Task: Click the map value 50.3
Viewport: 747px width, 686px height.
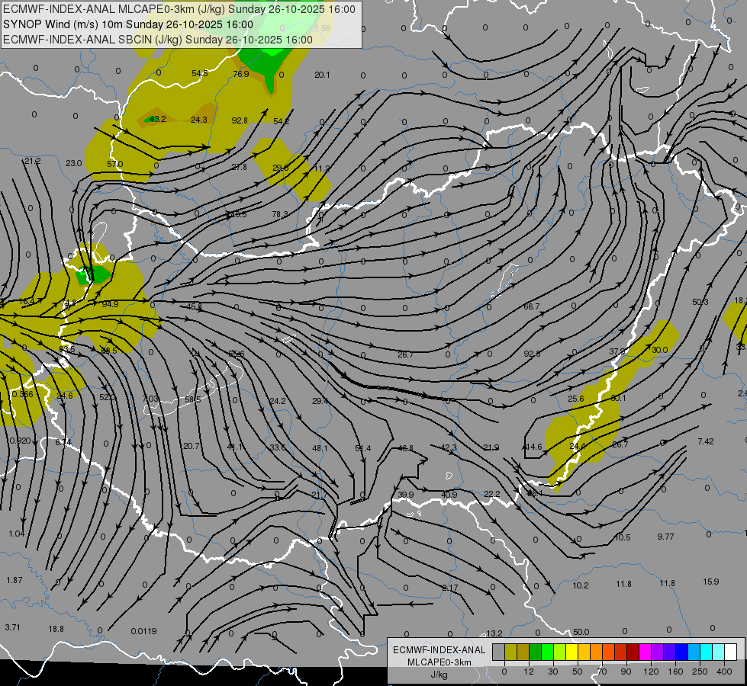Action: click(x=700, y=303)
